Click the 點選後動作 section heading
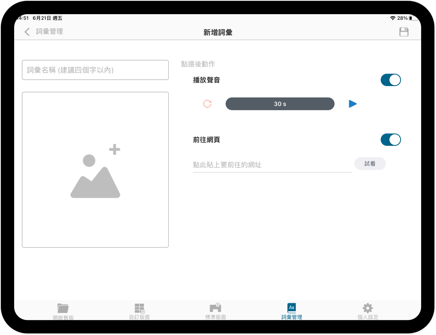 tap(198, 64)
